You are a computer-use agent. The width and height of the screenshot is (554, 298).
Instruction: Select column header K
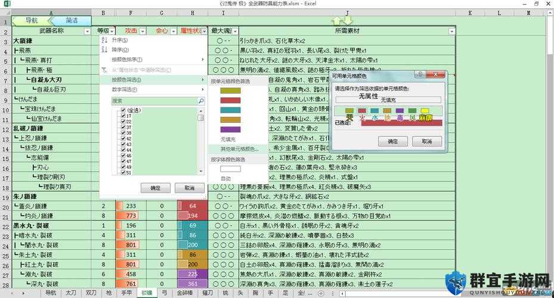tap(471, 13)
